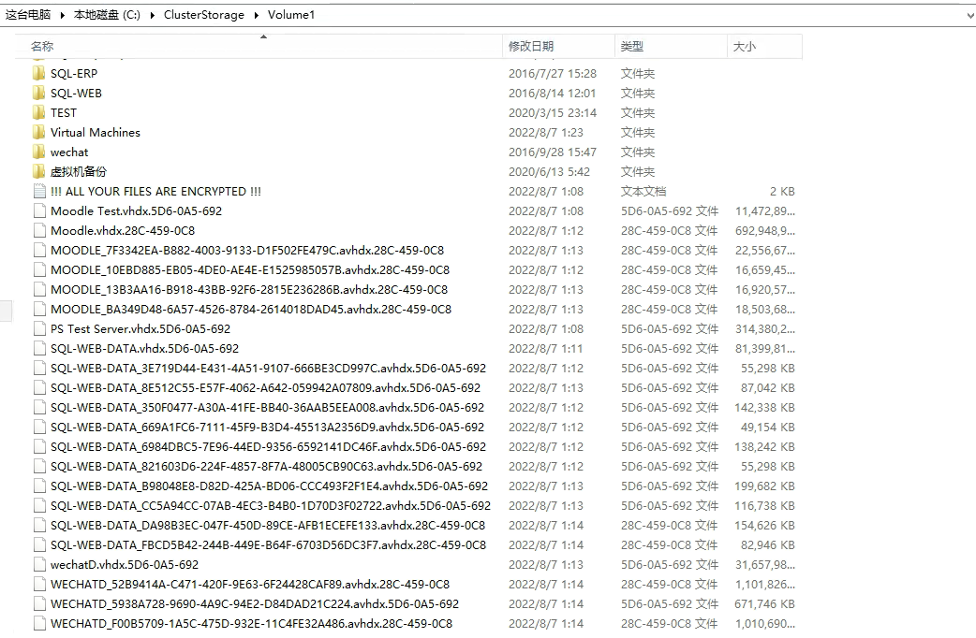Sort files by the 修改日期 column header
The width and height of the screenshot is (976, 638).
[x=531, y=46]
